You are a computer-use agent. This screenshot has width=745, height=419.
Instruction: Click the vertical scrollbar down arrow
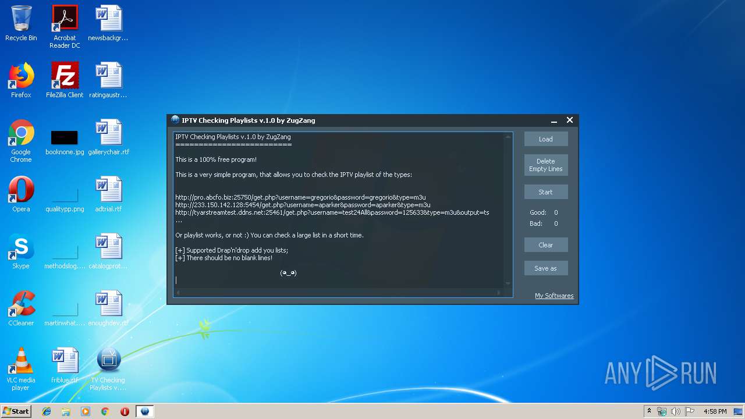click(x=508, y=283)
